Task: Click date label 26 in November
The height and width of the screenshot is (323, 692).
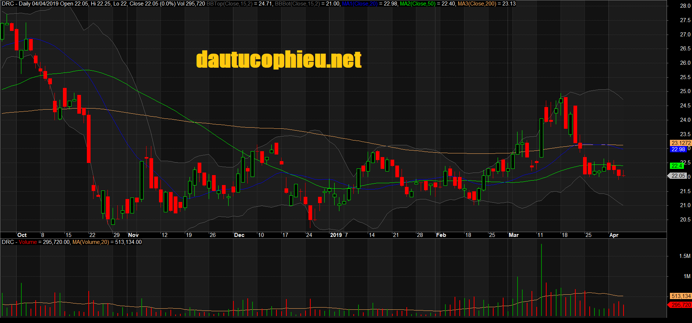Action: (x=213, y=235)
